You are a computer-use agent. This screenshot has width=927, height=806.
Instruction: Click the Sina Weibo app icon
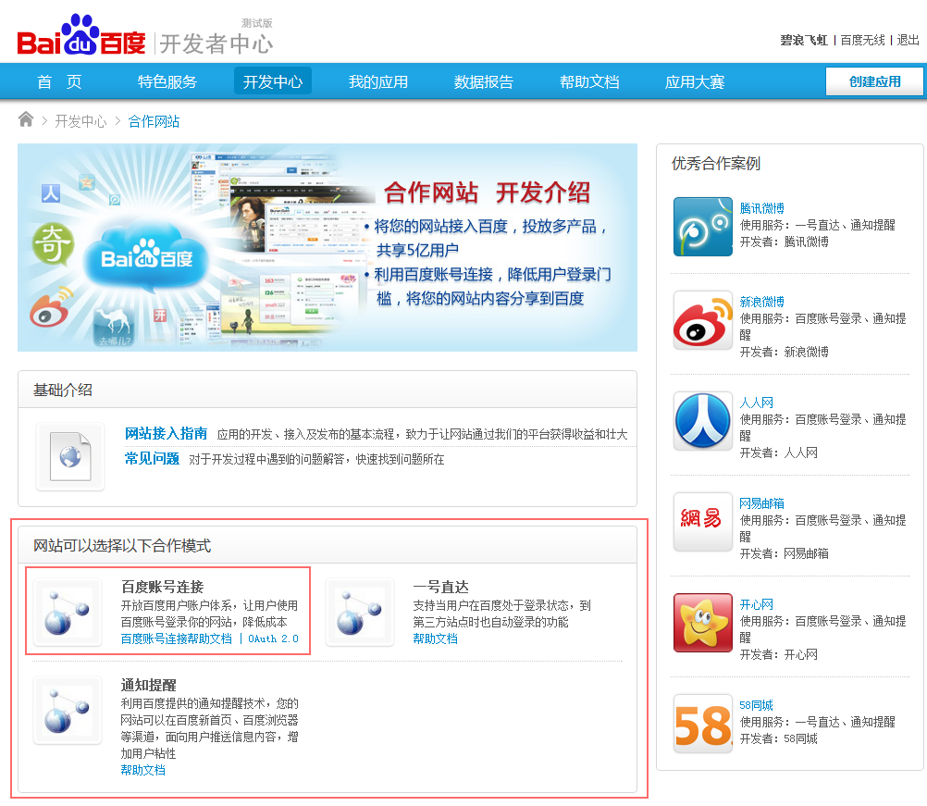click(x=701, y=319)
